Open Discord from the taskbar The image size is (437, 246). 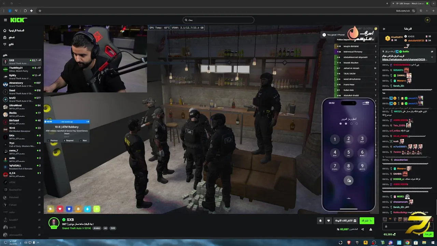coord(391,243)
